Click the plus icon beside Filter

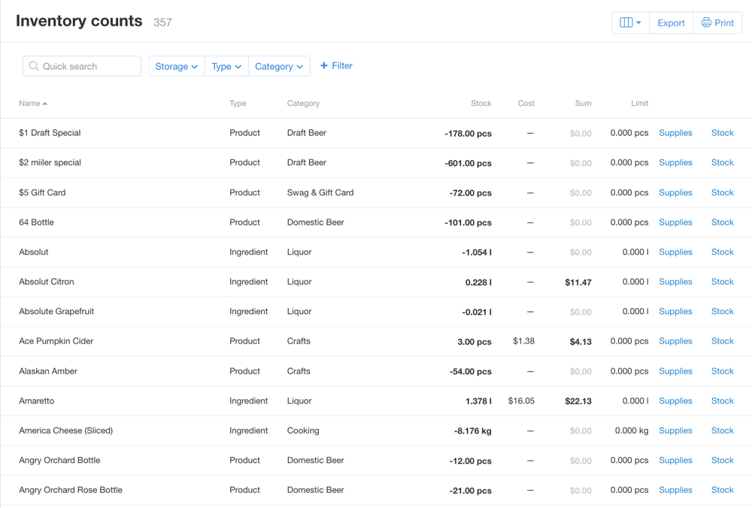click(324, 66)
